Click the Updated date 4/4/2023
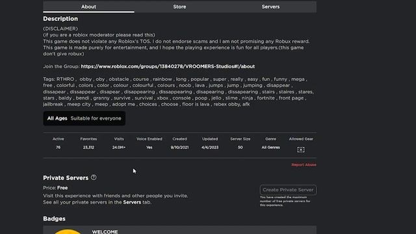 pos(210,148)
